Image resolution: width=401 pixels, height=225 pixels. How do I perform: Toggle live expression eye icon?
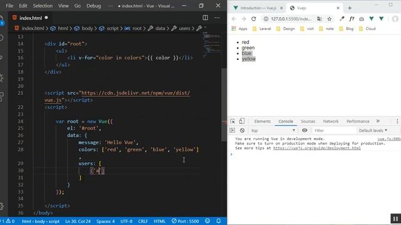pos(305,131)
